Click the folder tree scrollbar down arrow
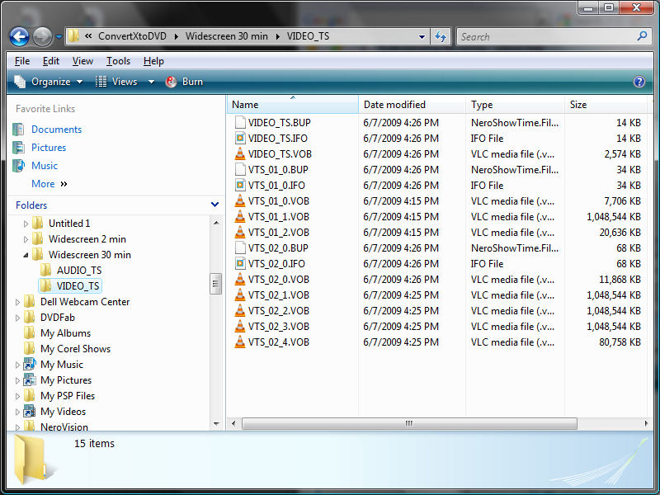Viewport: 660px width, 495px height. click(x=216, y=424)
